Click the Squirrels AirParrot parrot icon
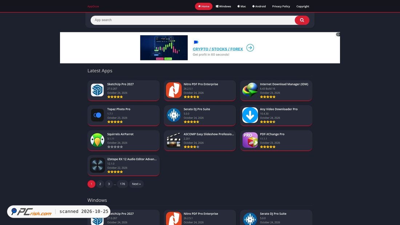The image size is (400, 225). 97,140
